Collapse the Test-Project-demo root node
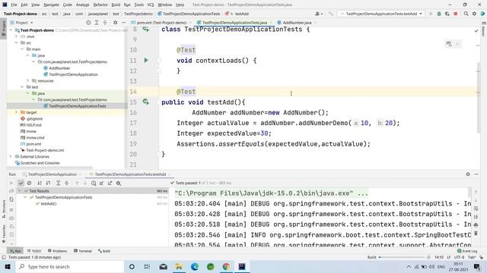Viewport: 487px width, 273px height. (11, 30)
